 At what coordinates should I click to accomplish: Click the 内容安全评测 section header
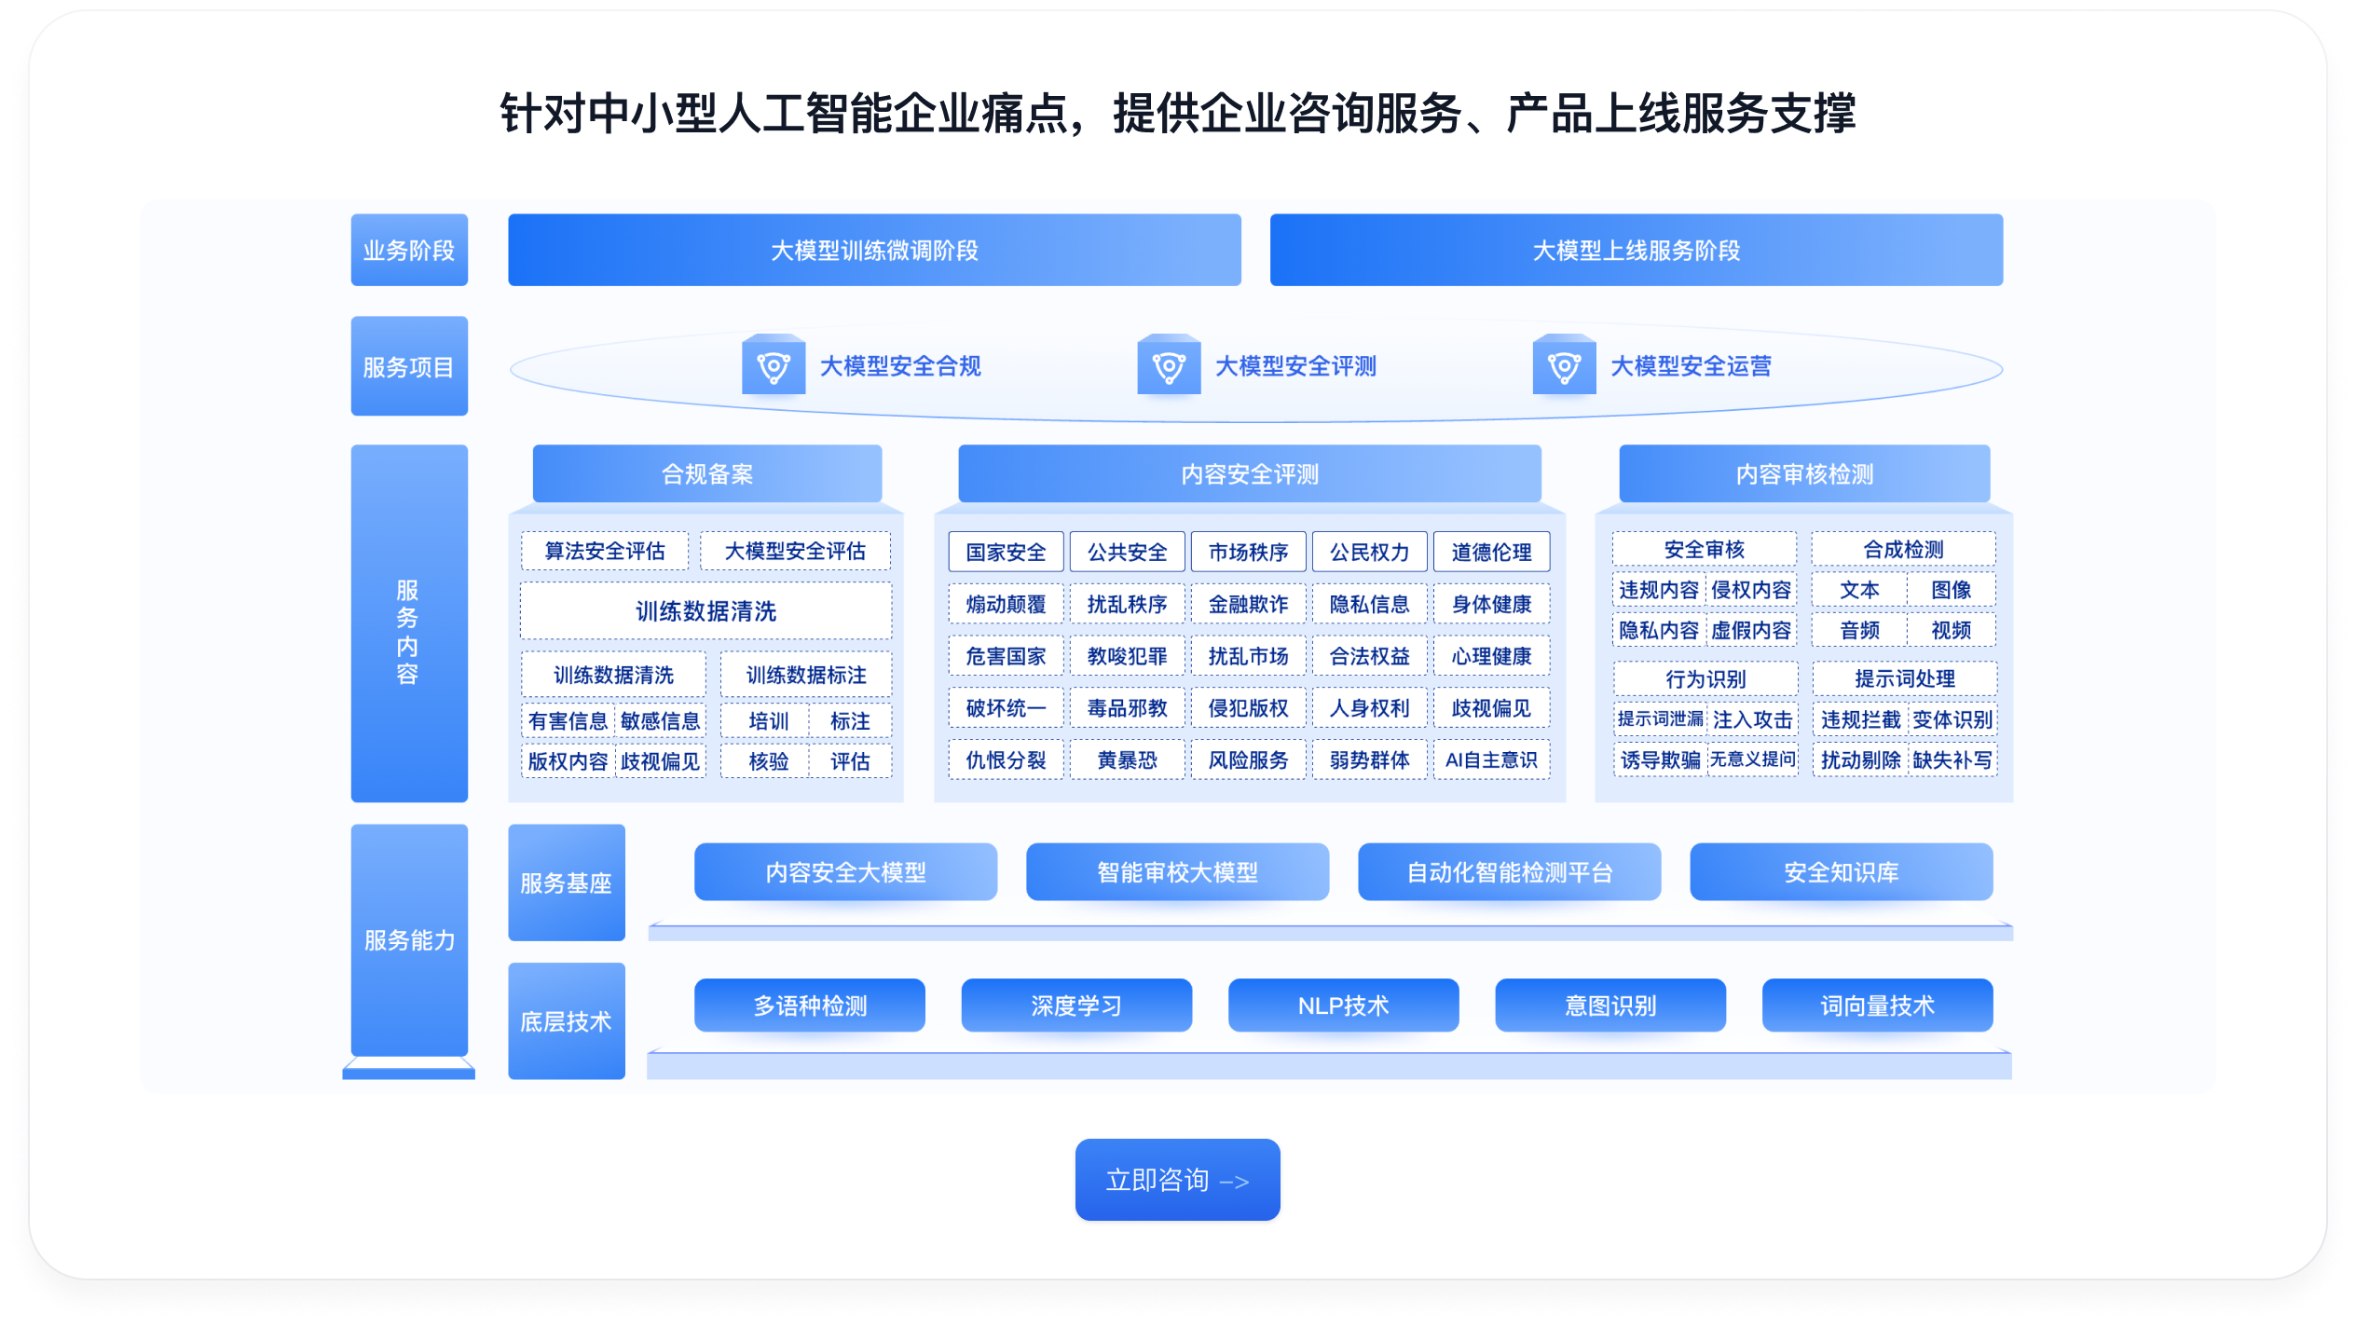[x=1249, y=473]
